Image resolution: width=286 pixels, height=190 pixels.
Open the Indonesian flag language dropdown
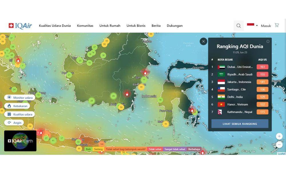pos(252,25)
